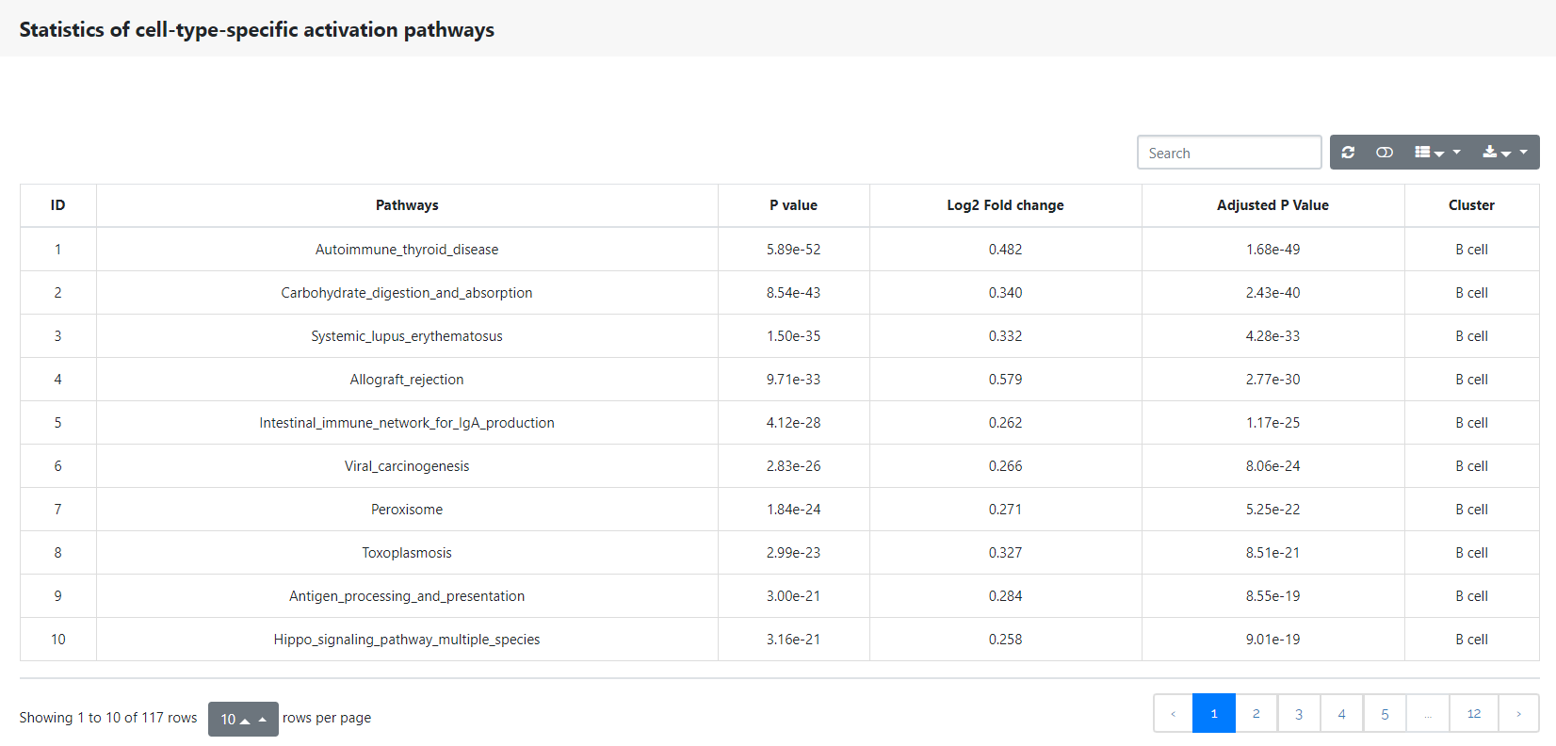
Task: Jump to page 2
Action: [1256, 714]
